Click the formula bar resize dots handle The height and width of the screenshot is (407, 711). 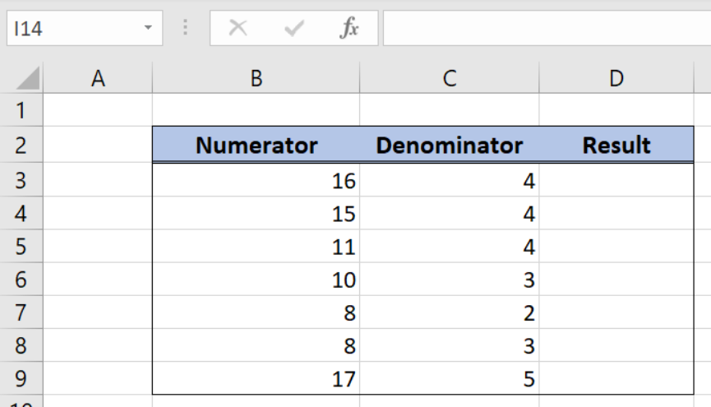(185, 28)
